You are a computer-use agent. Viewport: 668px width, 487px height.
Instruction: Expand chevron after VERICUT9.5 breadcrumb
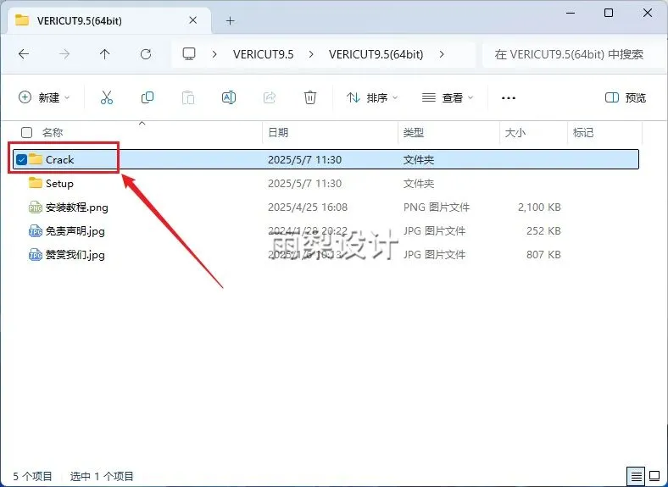click(x=311, y=54)
